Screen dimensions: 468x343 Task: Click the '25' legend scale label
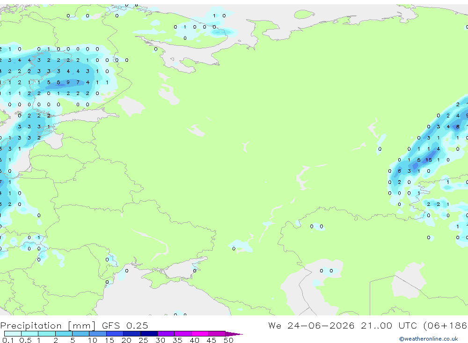pyautogui.click(x=143, y=340)
